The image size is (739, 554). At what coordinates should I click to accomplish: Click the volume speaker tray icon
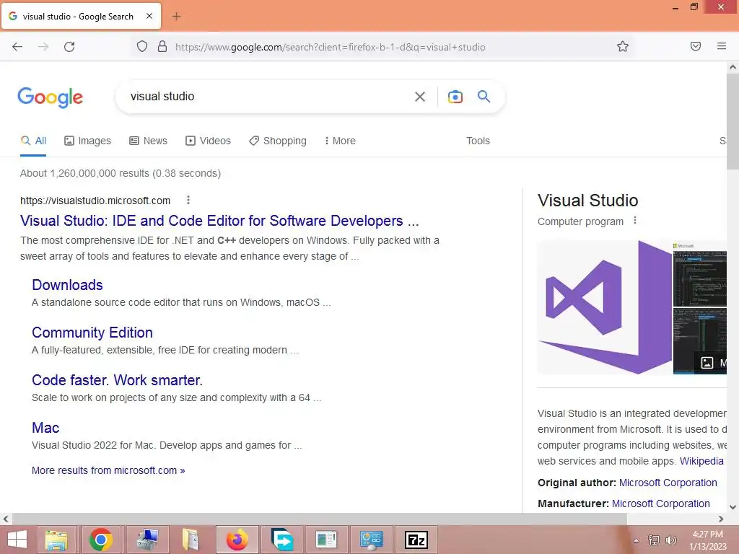pos(670,540)
